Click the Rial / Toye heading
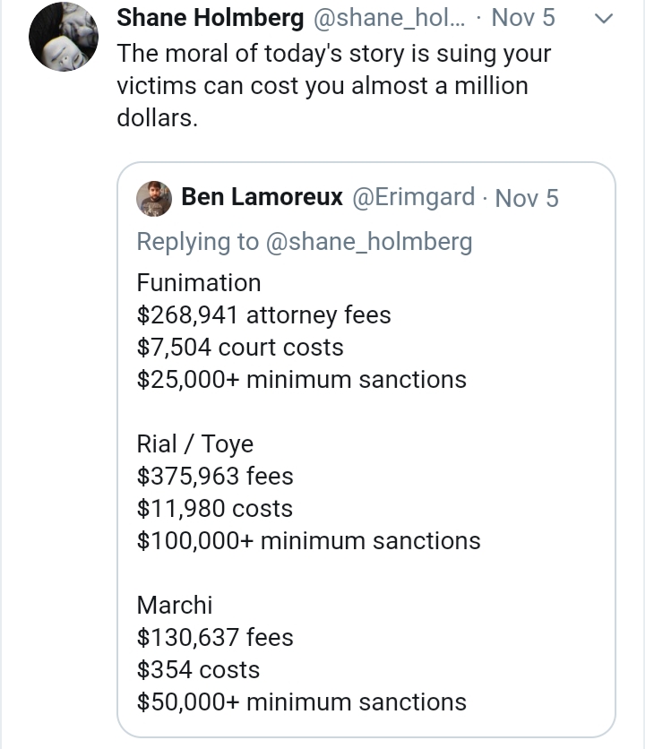This screenshot has height=749, width=645. coord(195,444)
